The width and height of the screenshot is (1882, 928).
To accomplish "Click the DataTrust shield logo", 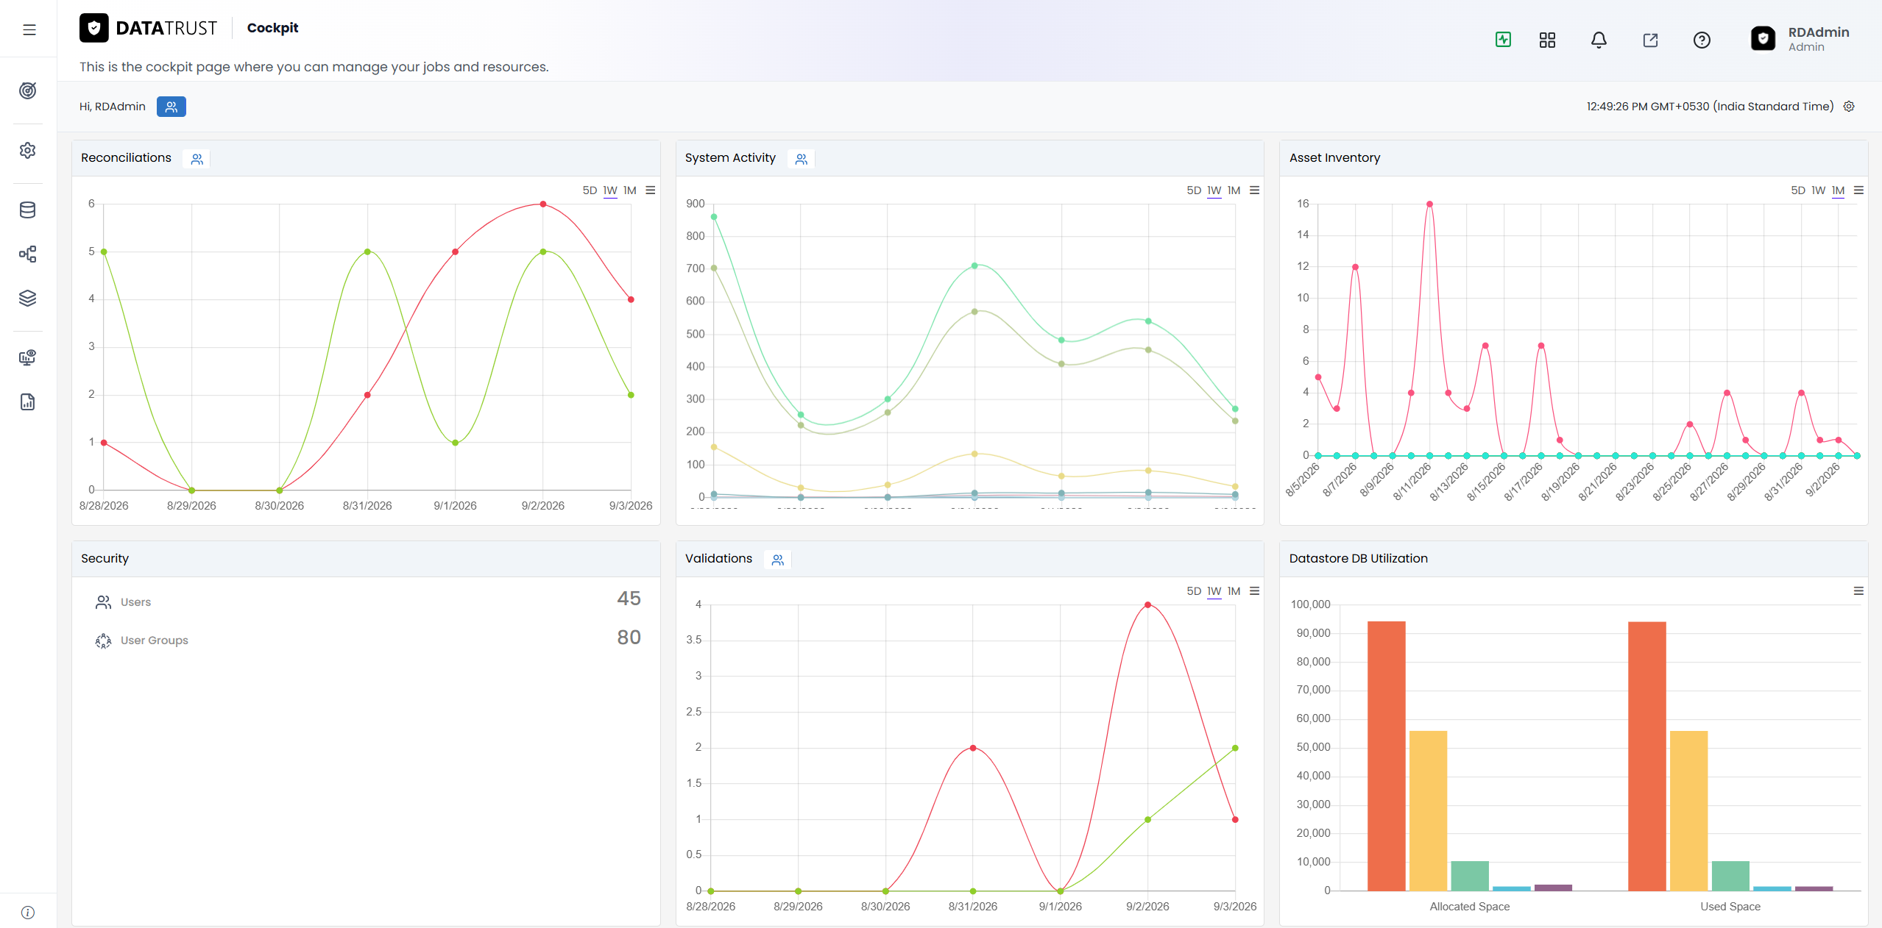I will pyautogui.click(x=94, y=28).
